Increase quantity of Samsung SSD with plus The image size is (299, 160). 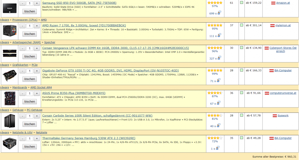(x=37, y=3)
